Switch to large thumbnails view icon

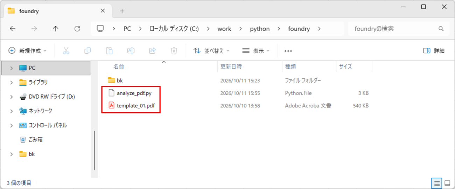447,183
